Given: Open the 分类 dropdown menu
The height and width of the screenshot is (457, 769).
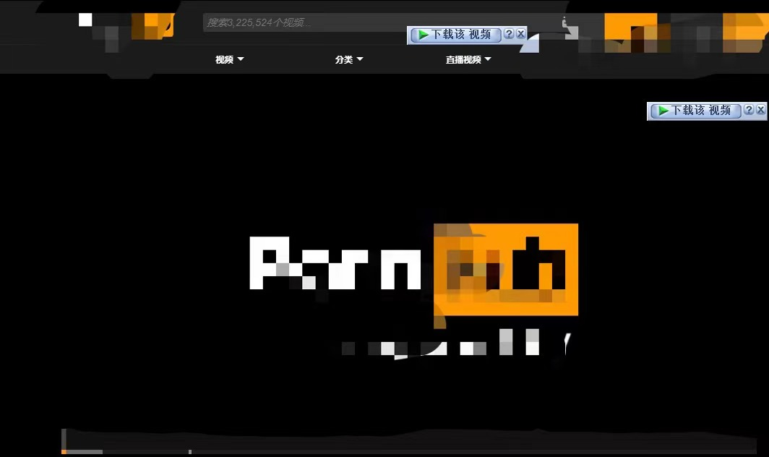Looking at the screenshot, I should click(x=348, y=59).
